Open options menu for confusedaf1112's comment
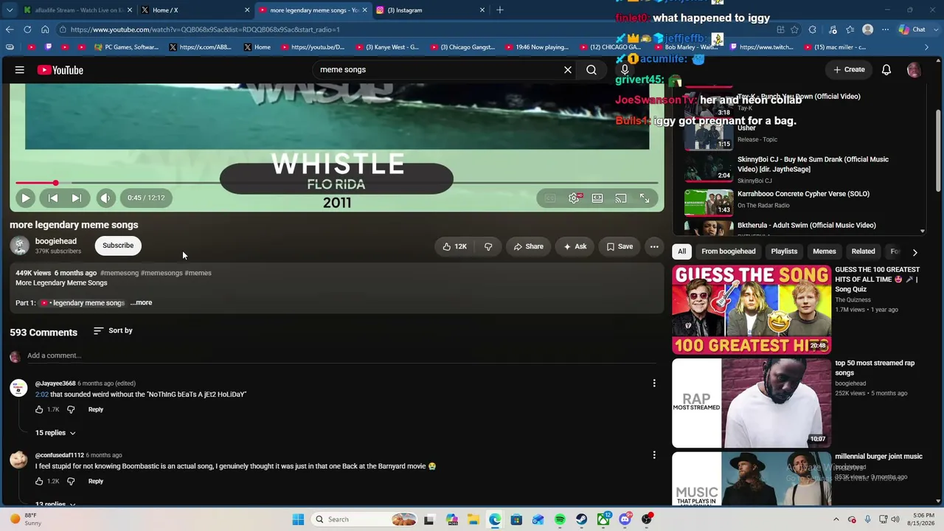The width and height of the screenshot is (944, 531). [x=654, y=455]
